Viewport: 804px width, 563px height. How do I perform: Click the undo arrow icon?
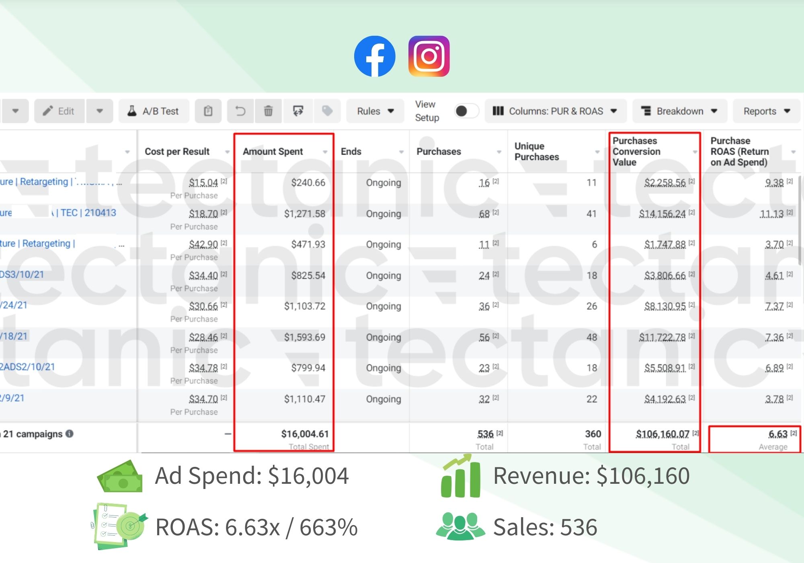click(240, 111)
